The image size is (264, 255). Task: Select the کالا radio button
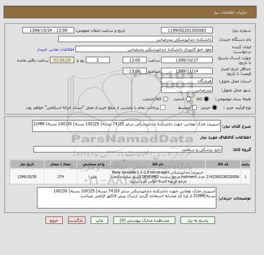click(206, 99)
